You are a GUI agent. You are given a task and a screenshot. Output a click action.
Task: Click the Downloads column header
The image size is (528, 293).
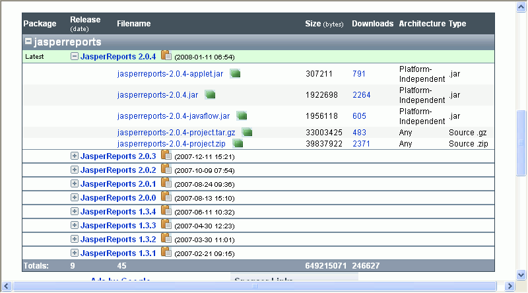click(373, 24)
